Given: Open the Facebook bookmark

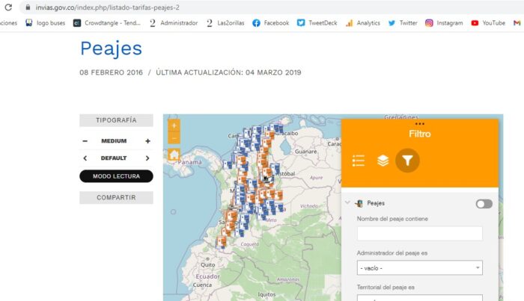Looking at the screenshot, I should (271, 23).
